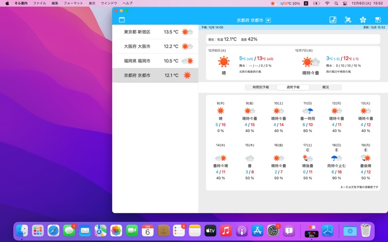Open the settings toggles icon
The height and width of the screenshot is (242, 388).
378,20
